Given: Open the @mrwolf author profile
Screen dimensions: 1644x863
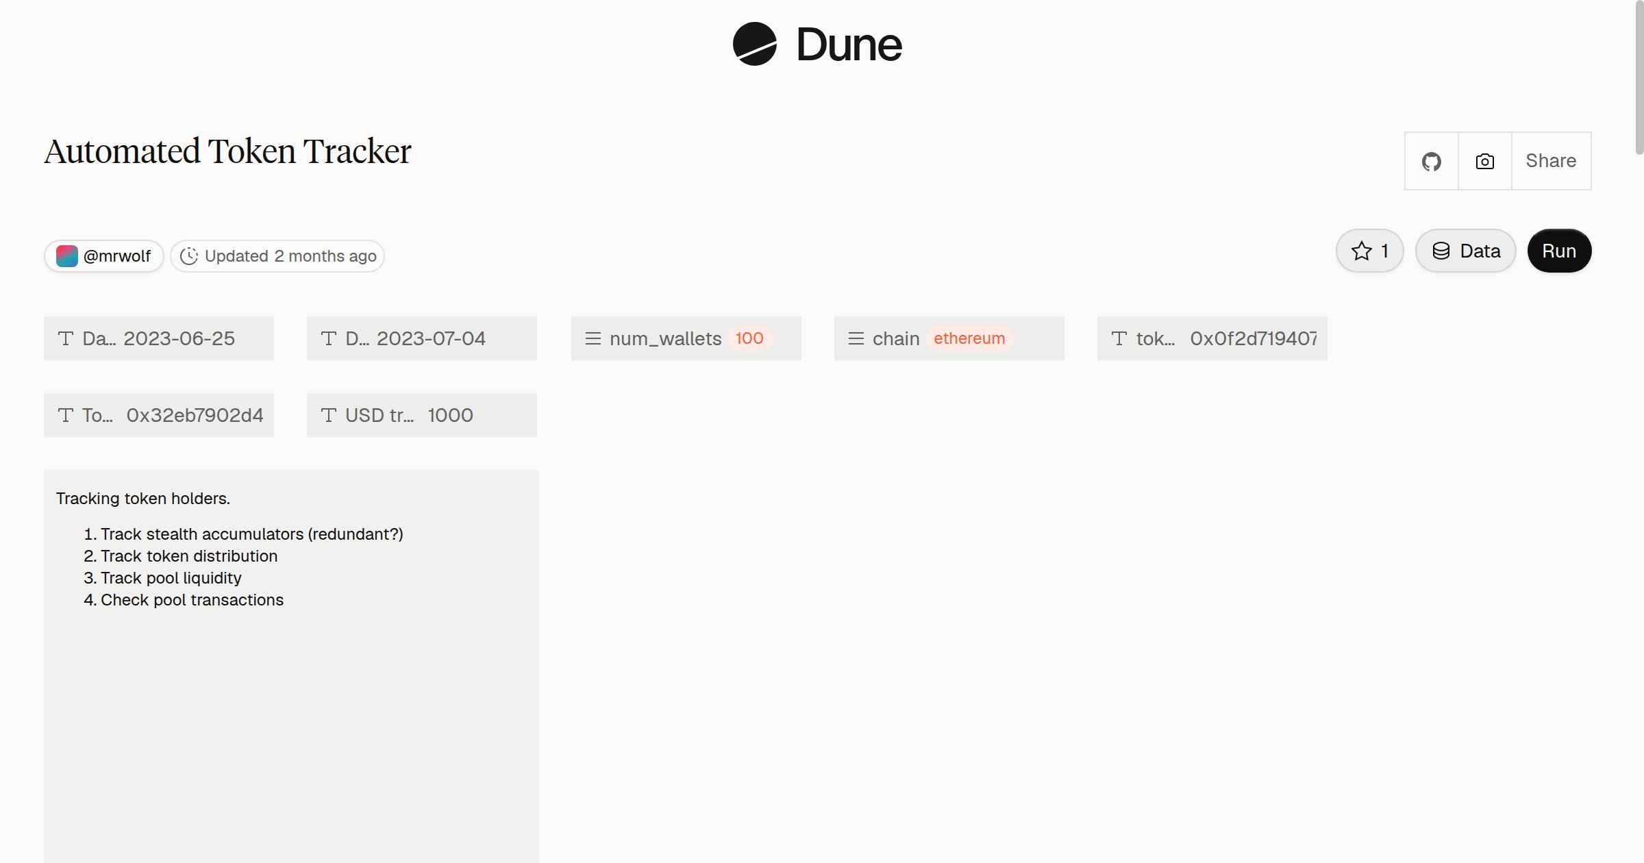Looking at the screenshot, I should (x=103, y=256).
